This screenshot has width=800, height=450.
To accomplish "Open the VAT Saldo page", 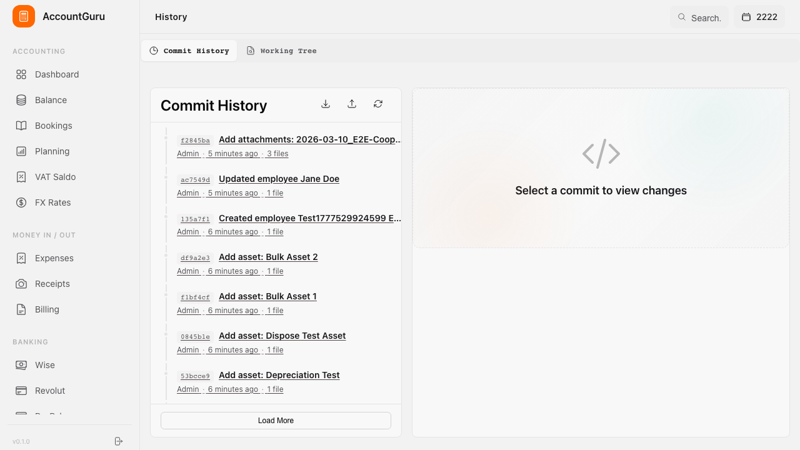I will [x=69, y=177].
